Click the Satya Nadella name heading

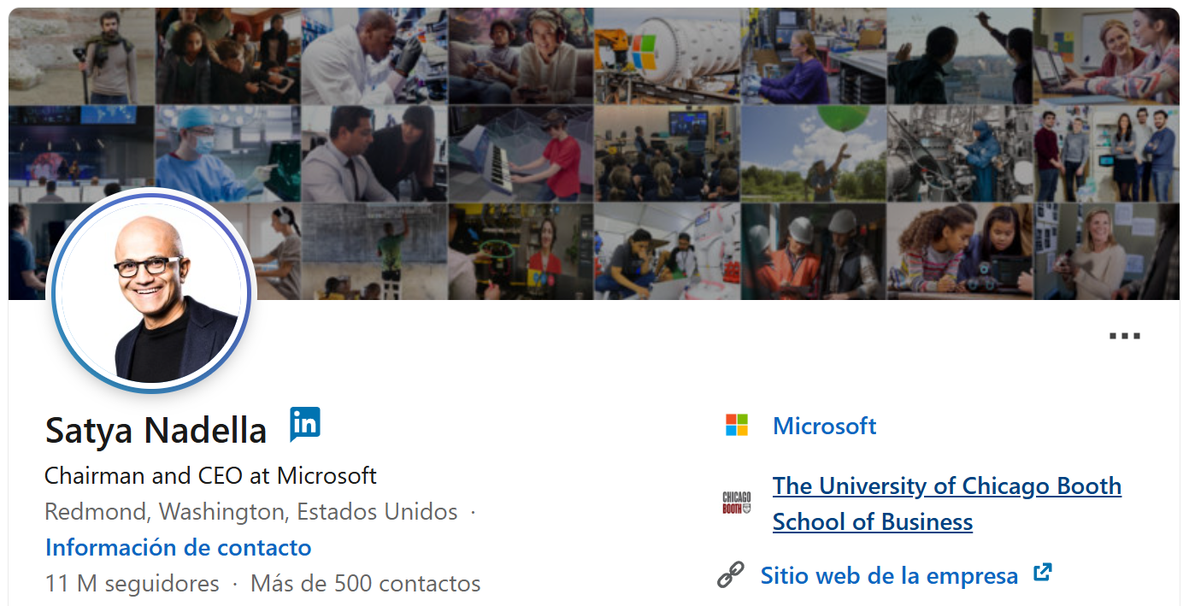(x=156, y=430)
